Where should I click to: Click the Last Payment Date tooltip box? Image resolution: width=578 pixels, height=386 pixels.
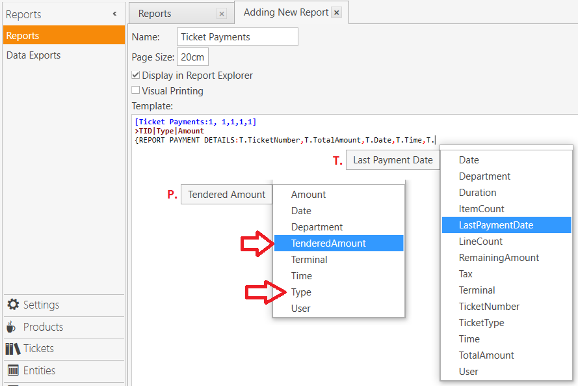(393, 159)
